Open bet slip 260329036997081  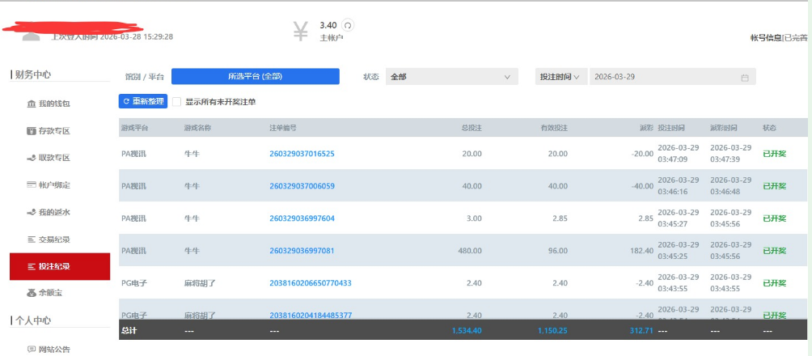pos(302,251)
